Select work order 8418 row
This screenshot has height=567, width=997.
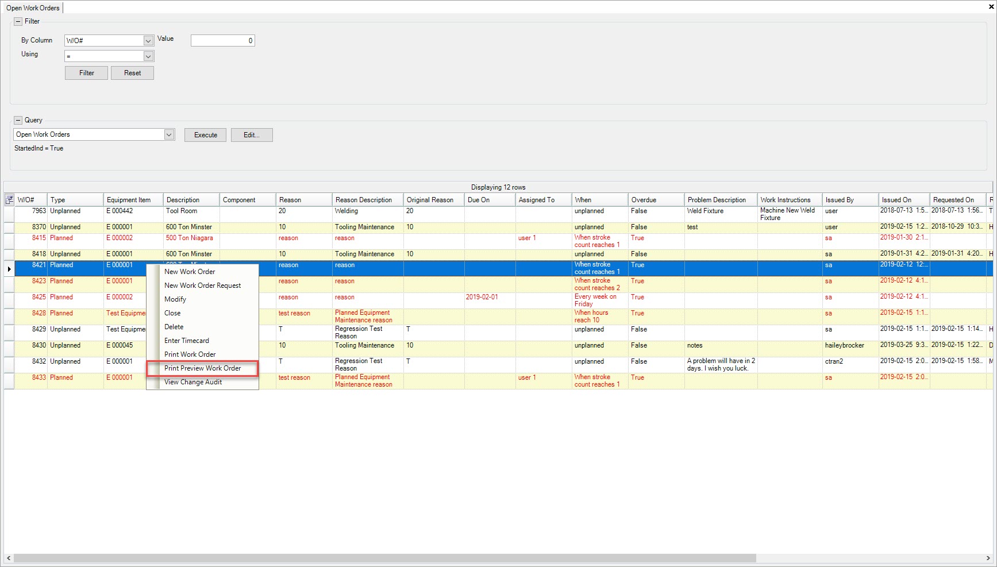499,254
